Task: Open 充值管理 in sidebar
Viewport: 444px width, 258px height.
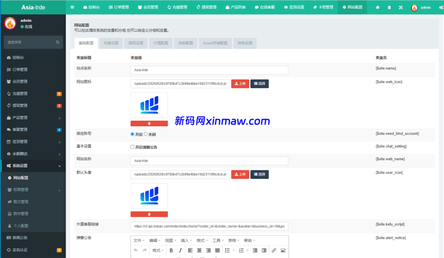Action: tap(33, 94)
